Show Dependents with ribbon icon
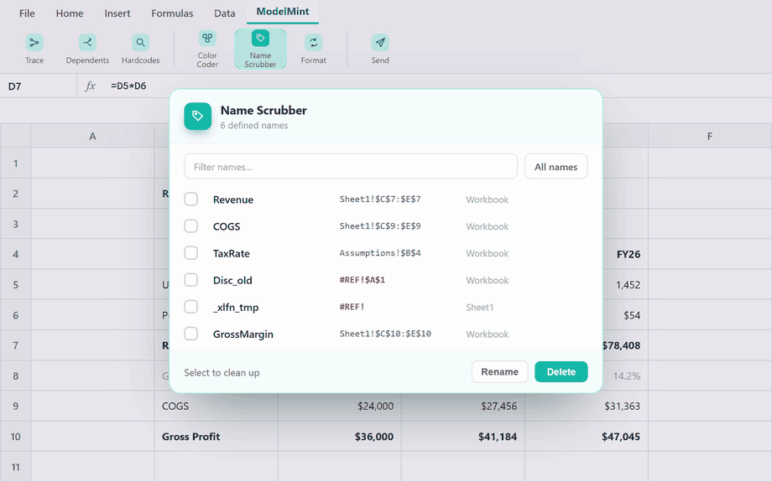This screenshot has height=482, width=772. click(x=87, y=43)
